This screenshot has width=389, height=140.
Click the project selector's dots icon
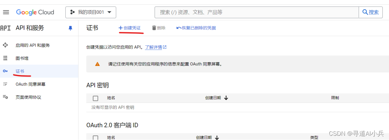[x=72, y=12]
